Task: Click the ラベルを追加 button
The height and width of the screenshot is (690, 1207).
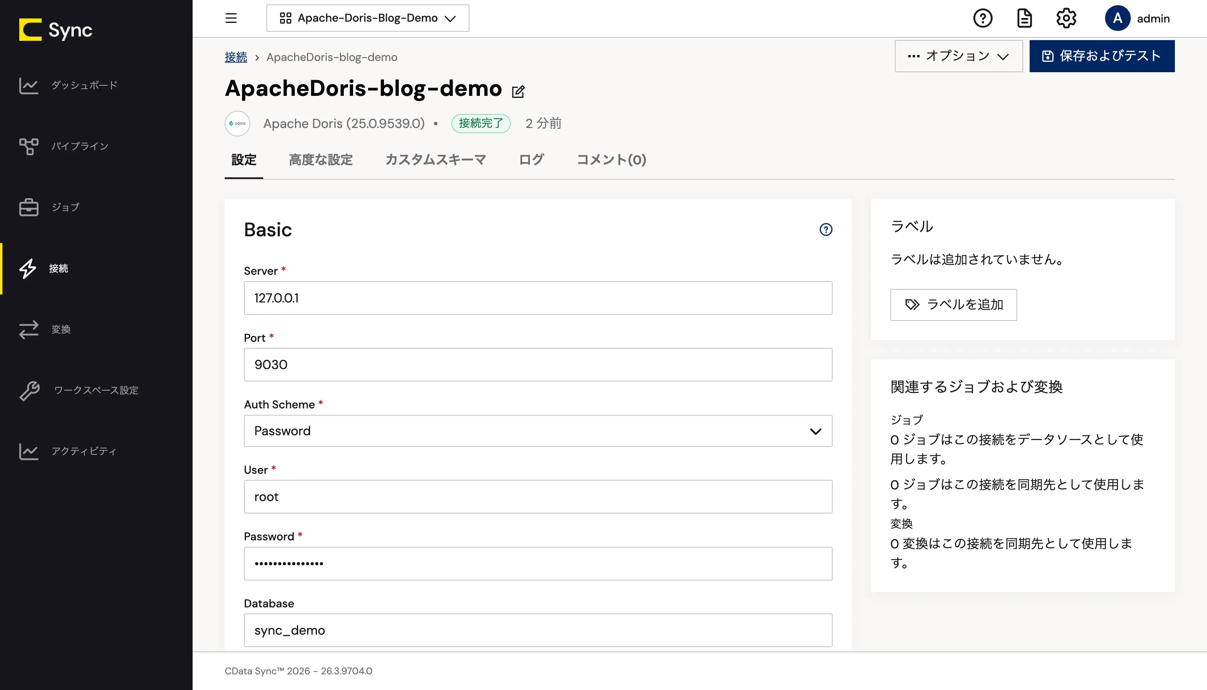Action: (x=953, y=305)
